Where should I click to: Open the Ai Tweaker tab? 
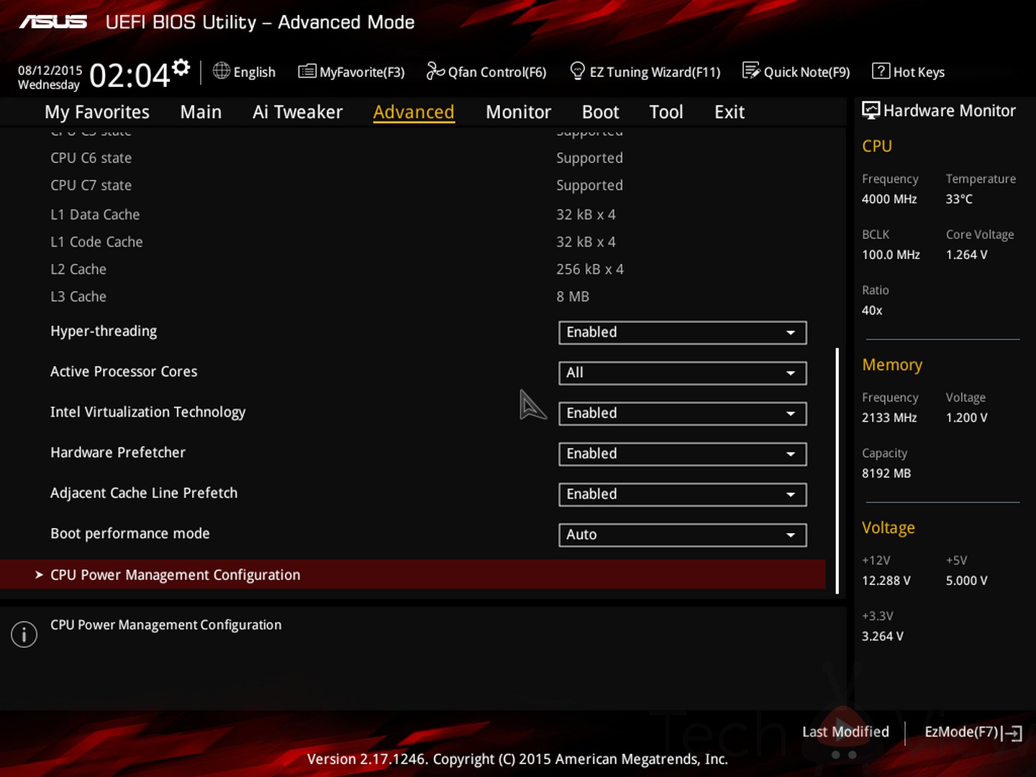(298, 112)
